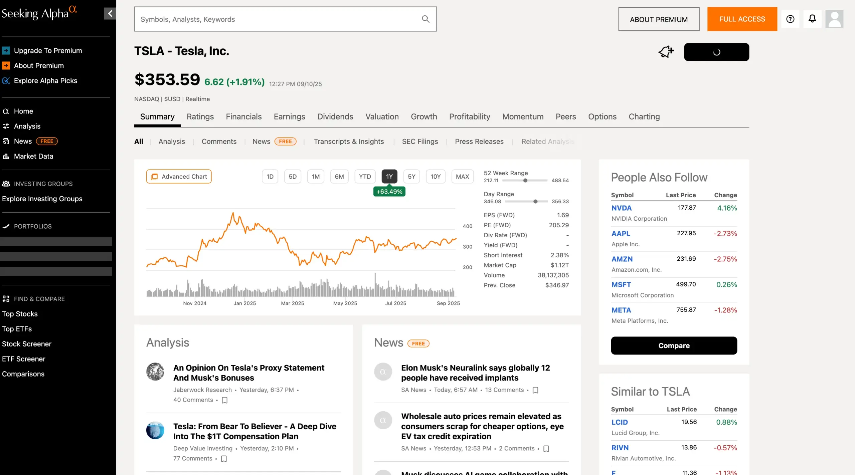Click the 52 Week Range slider marker
The image size is (855, 475).
(525, 181)
